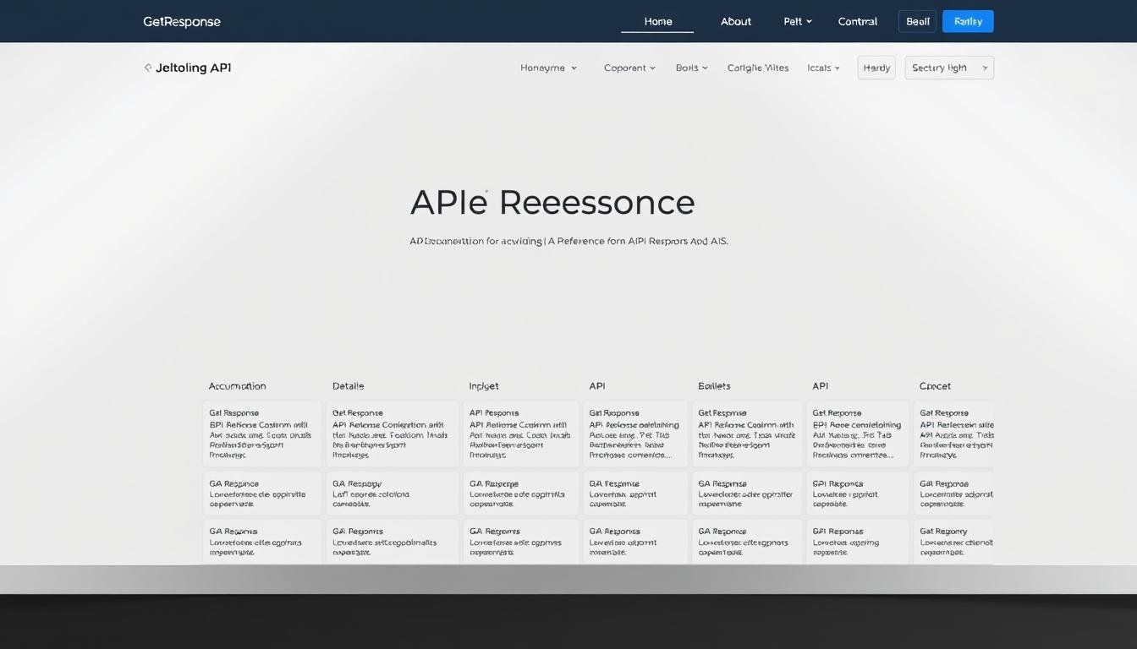Click the Corighe Vites link

tap(757, 68)
